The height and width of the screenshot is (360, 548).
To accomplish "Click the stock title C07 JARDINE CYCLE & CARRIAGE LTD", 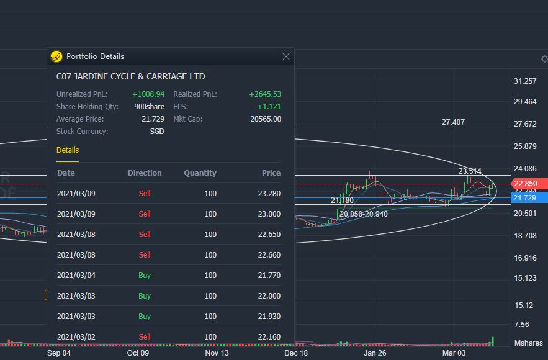I will pos(131,76).
